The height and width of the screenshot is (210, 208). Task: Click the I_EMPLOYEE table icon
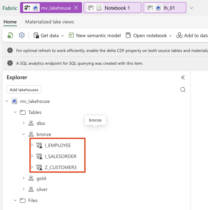click(x=39, y=146)
